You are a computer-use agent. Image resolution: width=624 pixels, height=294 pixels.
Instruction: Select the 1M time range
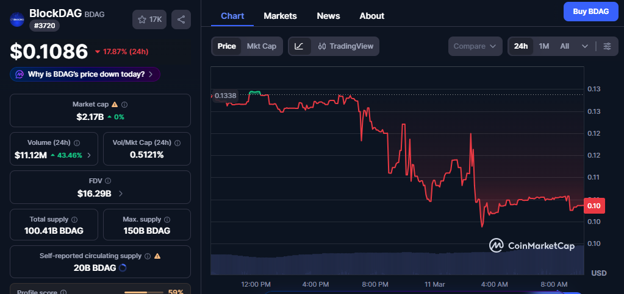click(x=544, y=46)
